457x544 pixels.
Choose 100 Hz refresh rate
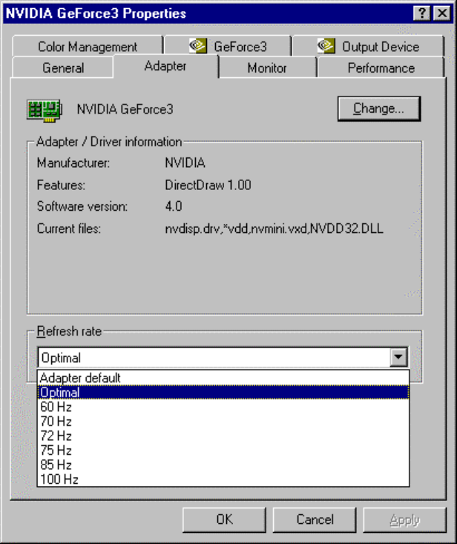(x=223, y=479)
